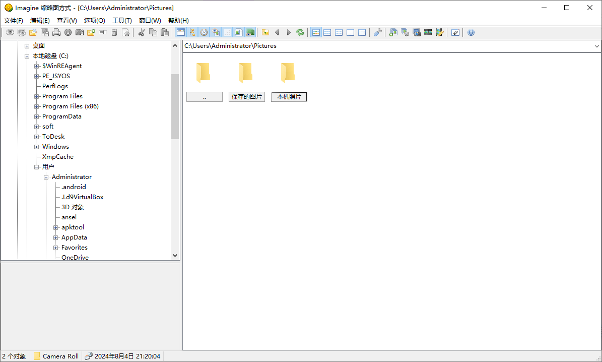The image size is (602, 362).
Task: Open the address bar dropdown arrow
Action: [596, 46]
